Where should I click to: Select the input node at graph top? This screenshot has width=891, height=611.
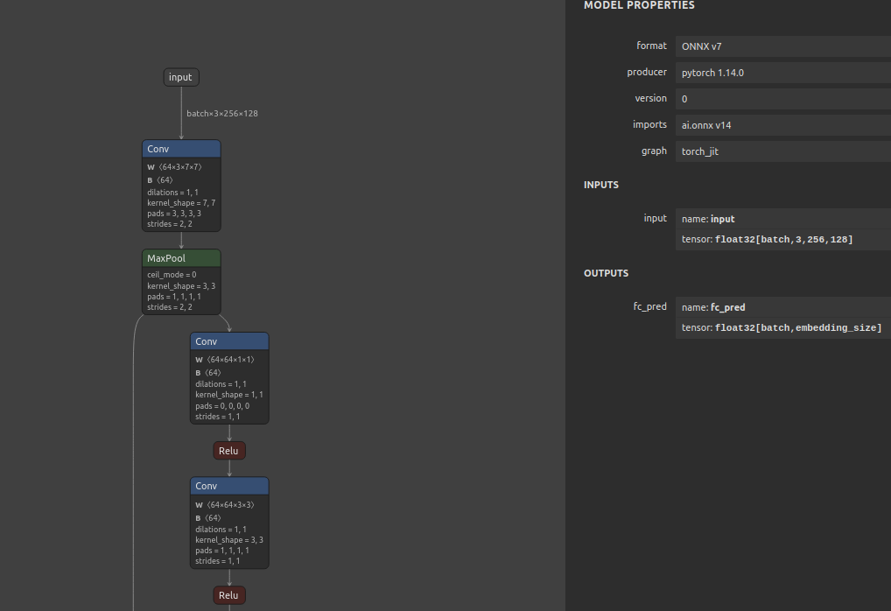pyautogui.click(x=181, y=77)
